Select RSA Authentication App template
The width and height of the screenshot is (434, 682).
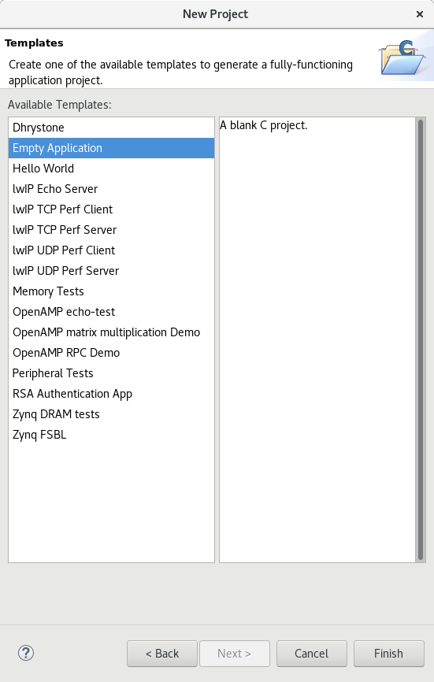click(x=111, y=394)
